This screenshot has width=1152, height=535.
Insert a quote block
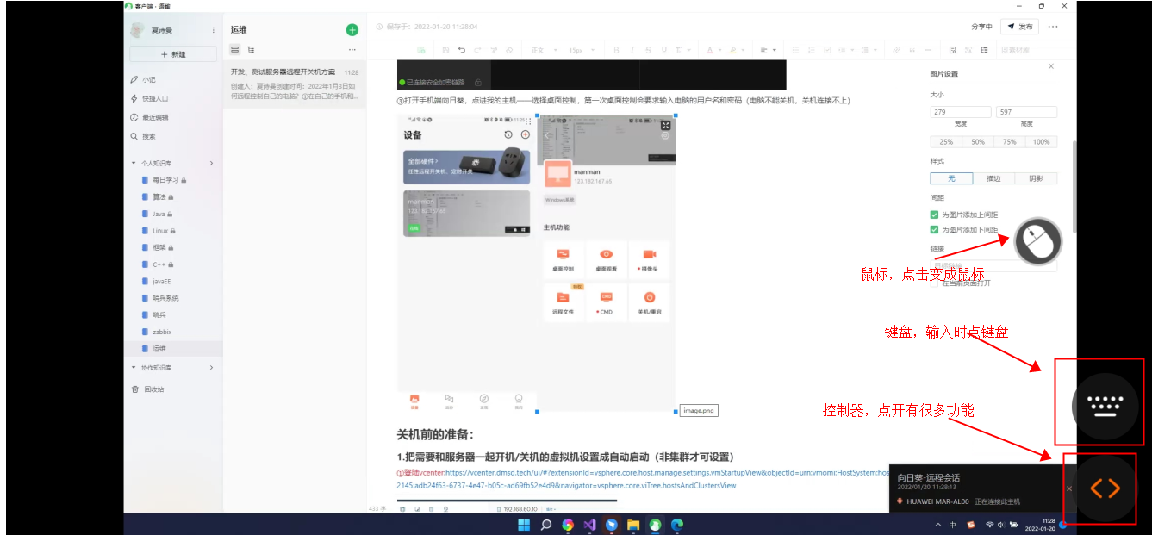tap(912, 50)
